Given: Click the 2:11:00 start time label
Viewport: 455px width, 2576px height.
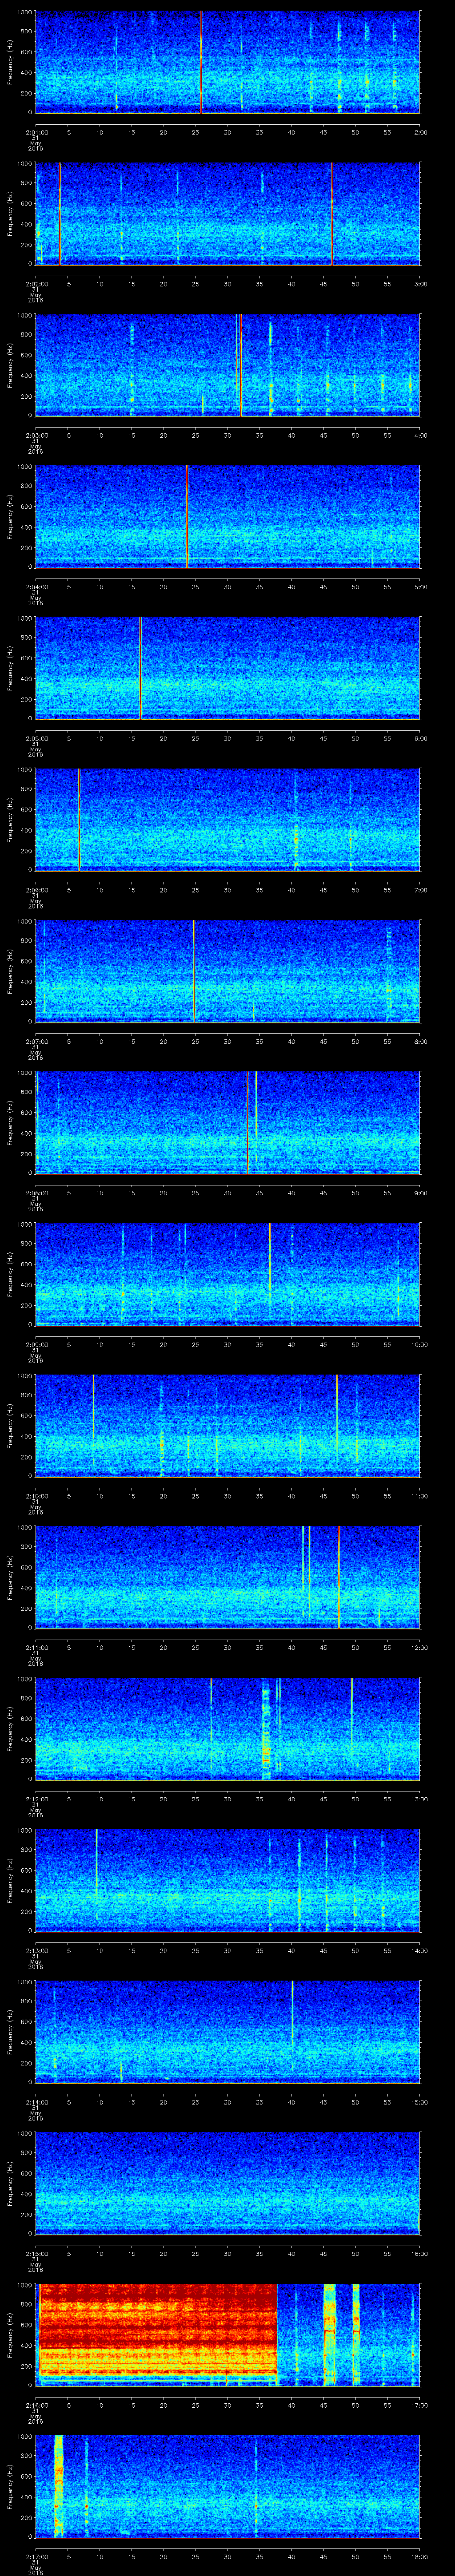Looking at the screenshot, I should coord(36,1647).
